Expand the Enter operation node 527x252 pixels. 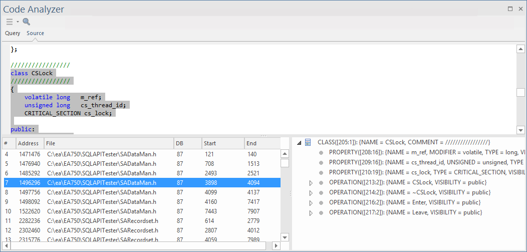(x=311, y=202)
